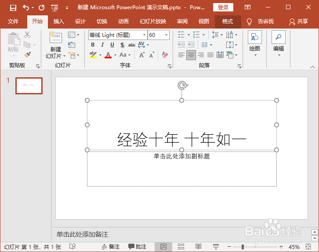
Task: Open the slide layout dropdown
Action: click(73, 35)
